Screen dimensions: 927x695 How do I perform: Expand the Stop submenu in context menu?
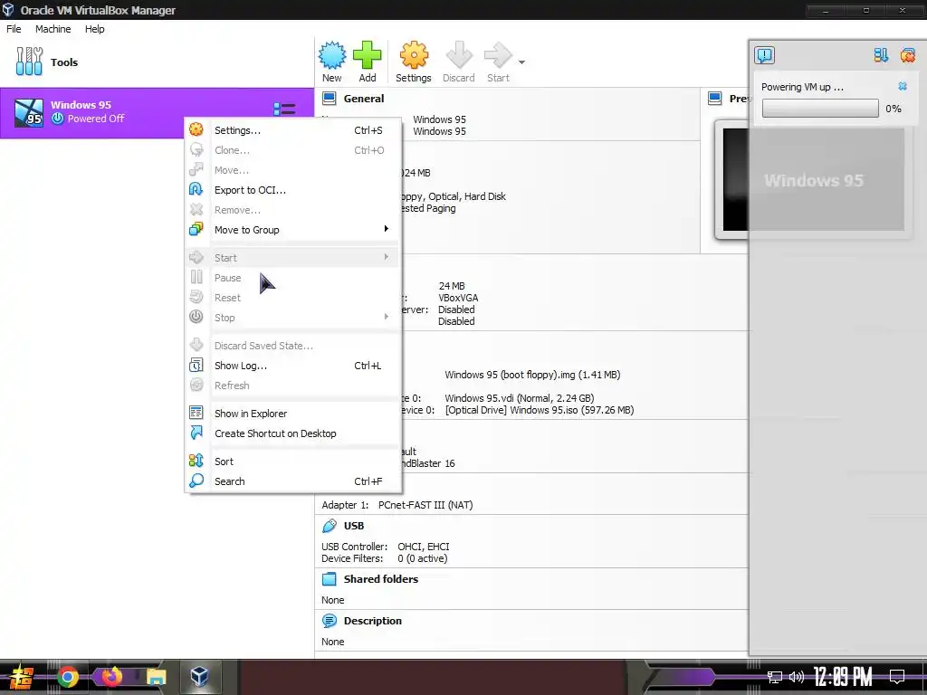pos(293,318)
